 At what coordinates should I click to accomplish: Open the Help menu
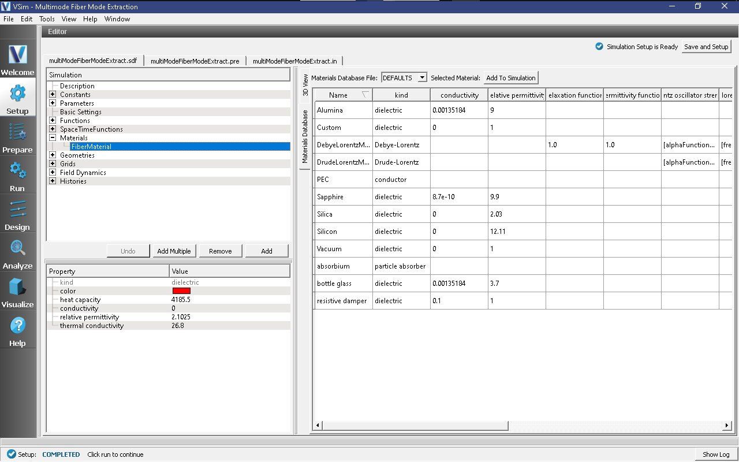90,19
